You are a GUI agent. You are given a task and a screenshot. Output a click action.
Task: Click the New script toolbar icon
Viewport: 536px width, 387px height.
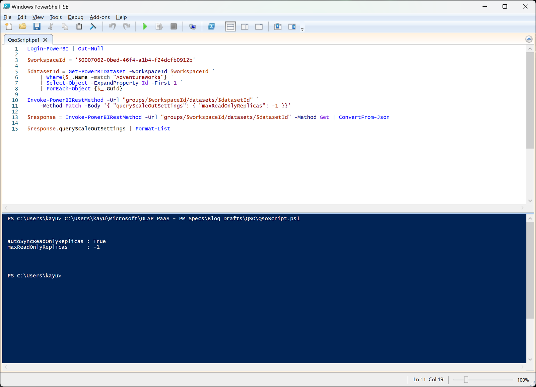[x=9, y=26]
